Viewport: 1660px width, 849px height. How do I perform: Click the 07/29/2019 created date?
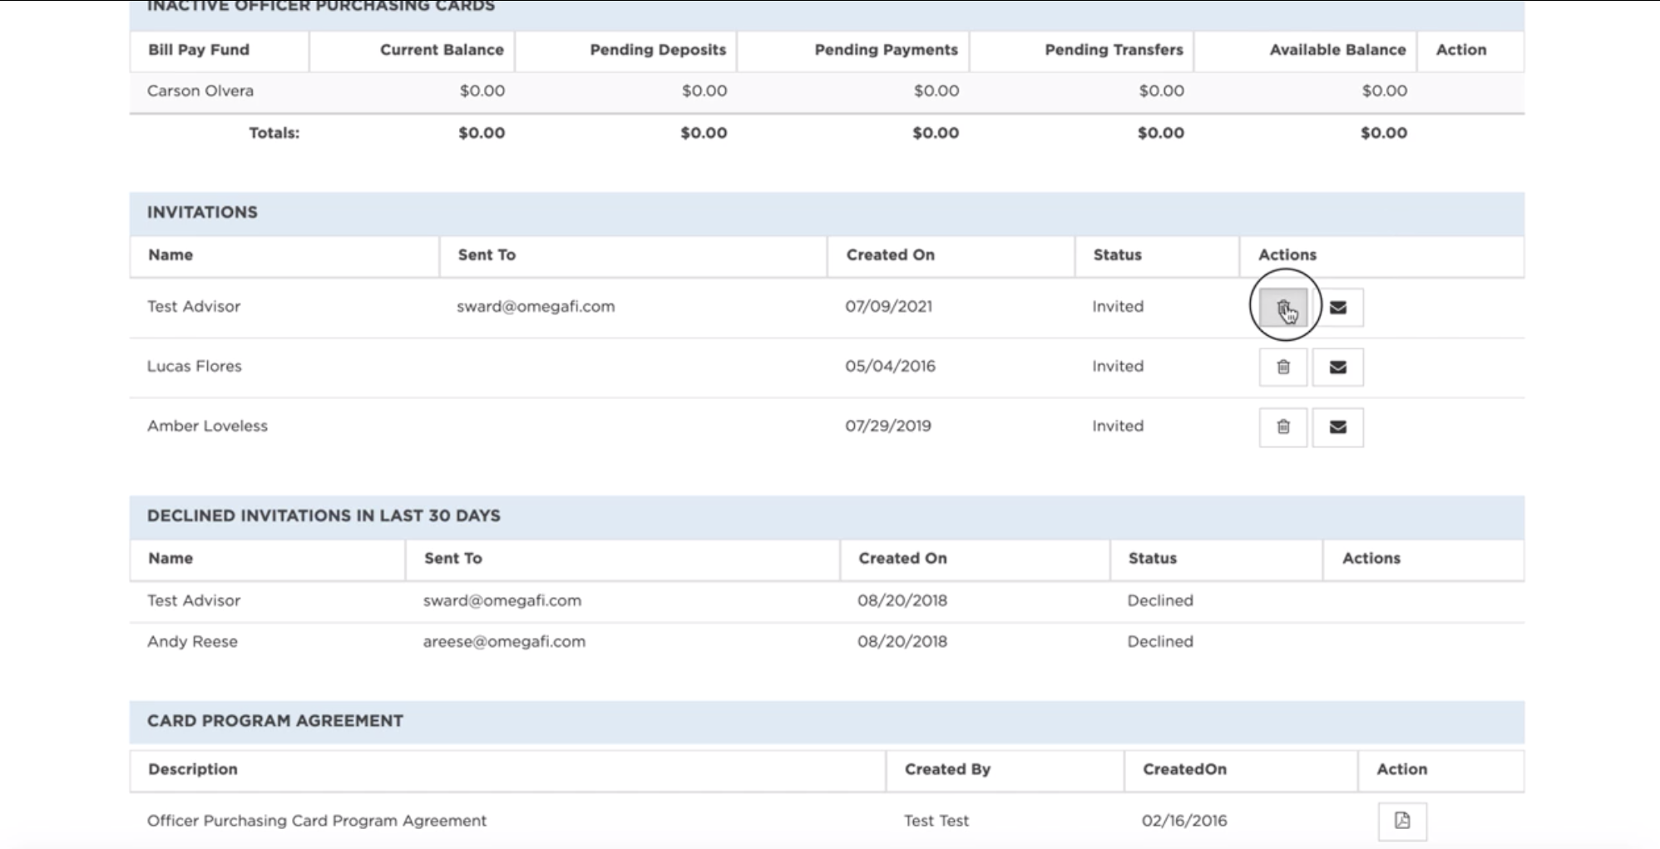(x=888, y=426)
